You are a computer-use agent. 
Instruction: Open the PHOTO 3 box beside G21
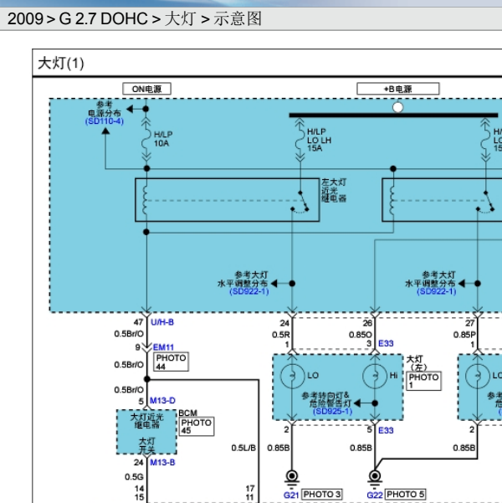[x=322, y=495]
